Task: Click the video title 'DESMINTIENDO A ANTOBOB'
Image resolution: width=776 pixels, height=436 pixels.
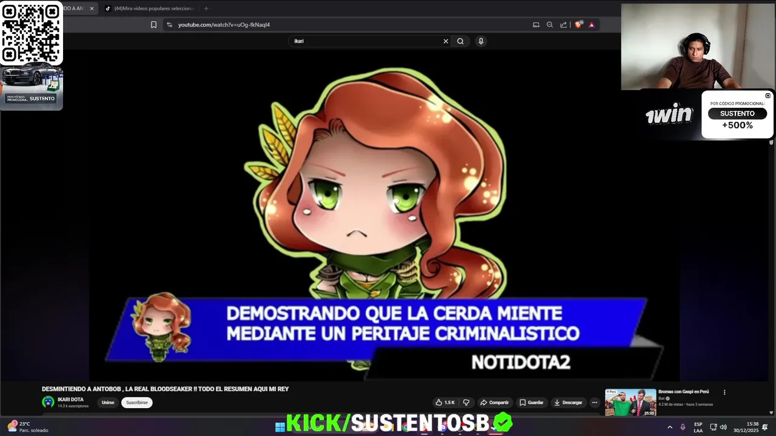Action: coord(165,389)
